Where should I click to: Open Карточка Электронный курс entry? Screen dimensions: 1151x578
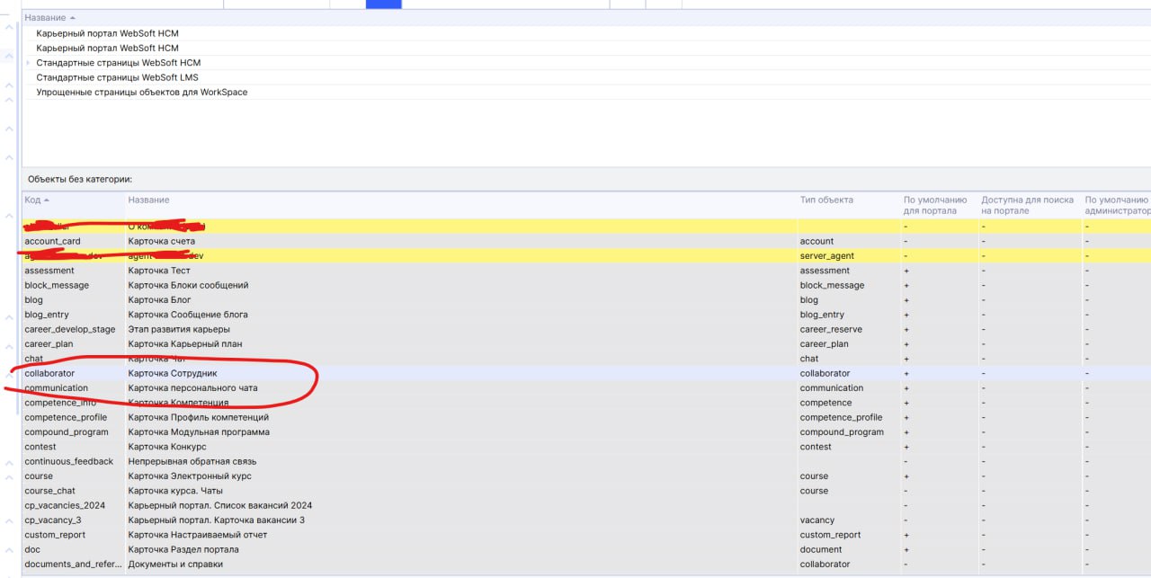(190, 476)
